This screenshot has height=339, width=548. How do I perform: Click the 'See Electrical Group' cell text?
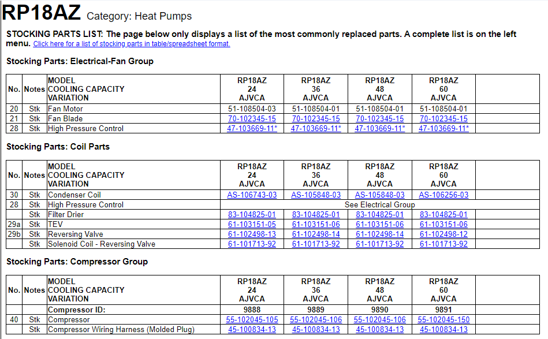[380, 204]
